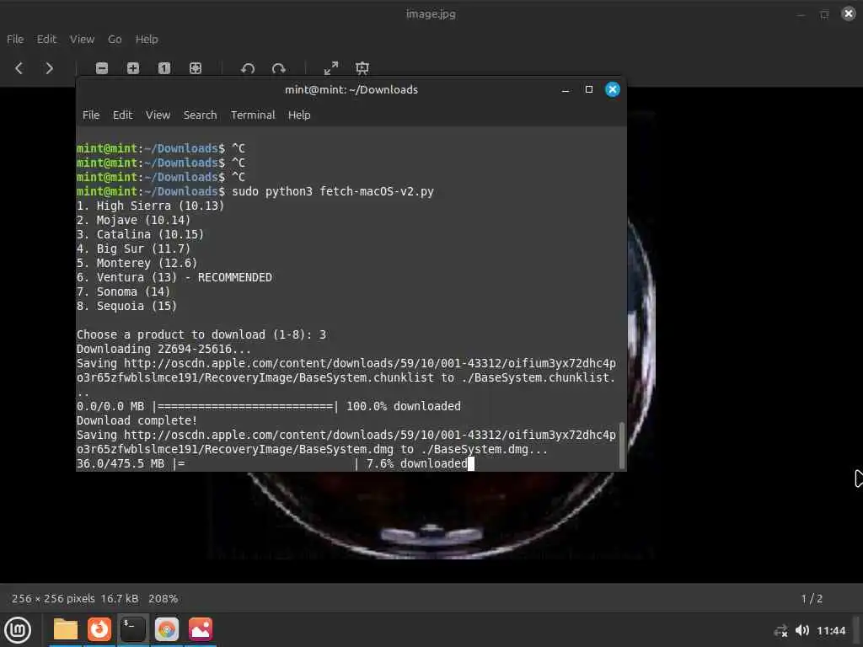Open the 11:44 clock calendar

coord(830,630)
